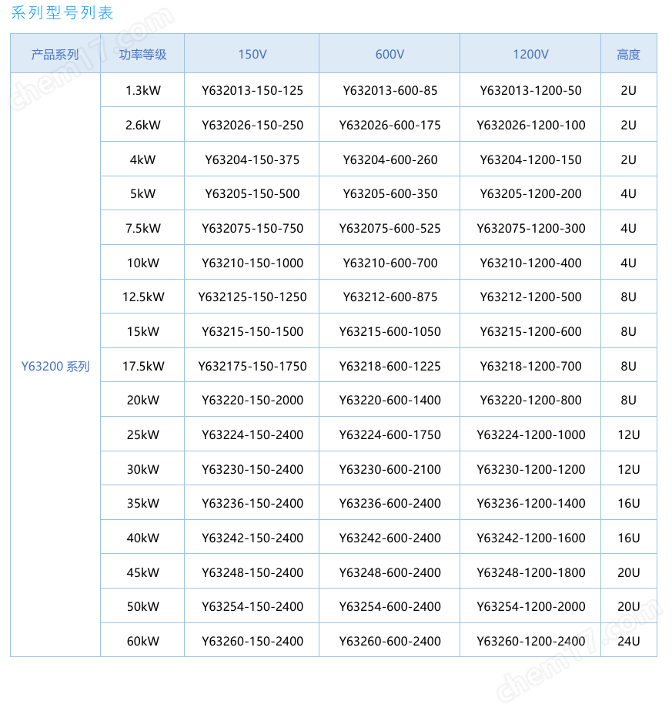Select the 30kW power cell
This screenshot has width=672, height=711.
pos(142,469)
